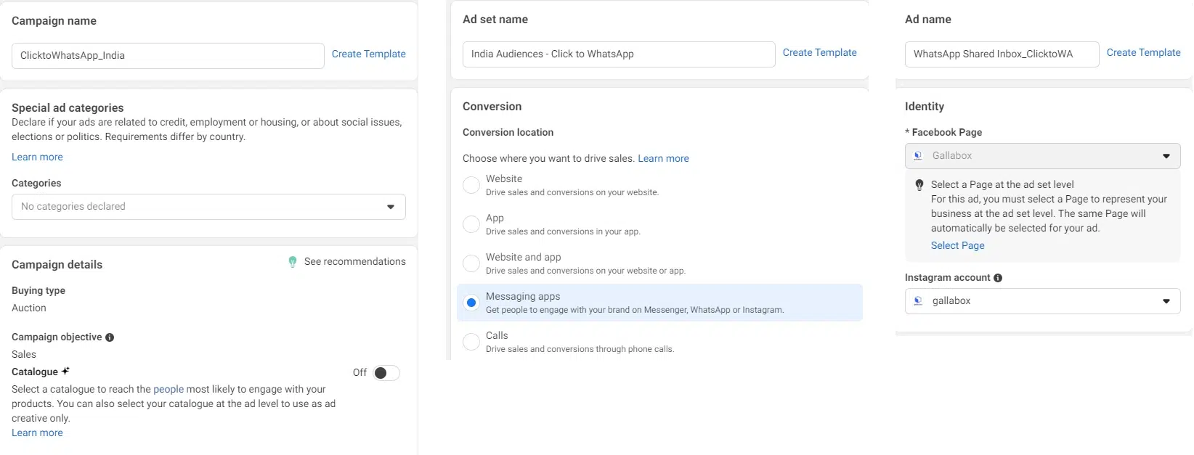1194x455 pixels.
Task: Choose the App conversion location
Action: tap(471, 224)
